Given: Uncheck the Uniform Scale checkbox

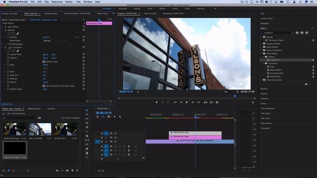Looking at the screenshot, I should click(44, 61).
